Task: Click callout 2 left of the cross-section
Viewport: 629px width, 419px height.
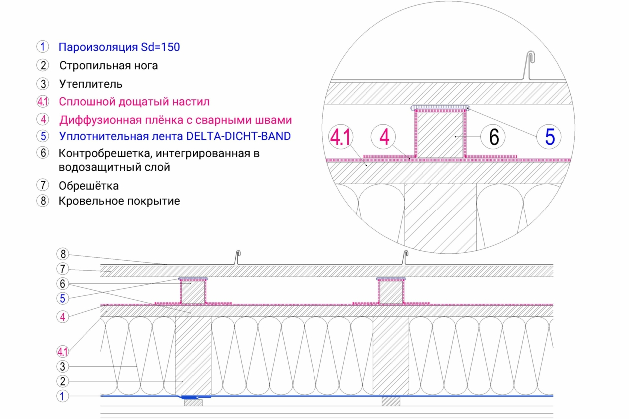Action: click(63, 381)
